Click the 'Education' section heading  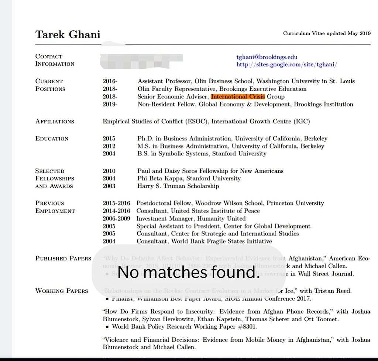pos(52,139)
